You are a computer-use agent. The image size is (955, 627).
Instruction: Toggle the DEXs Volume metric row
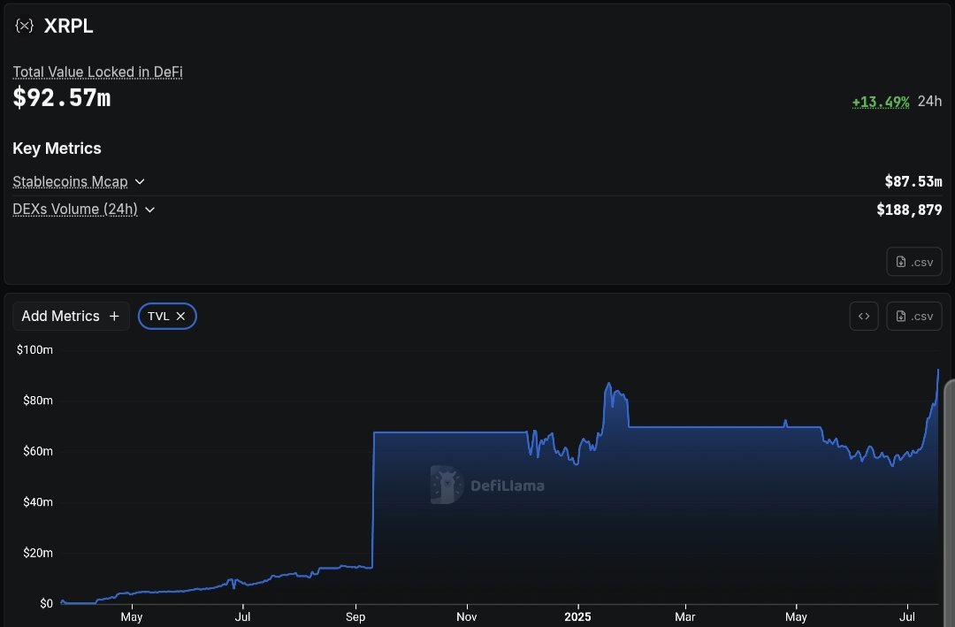(75, 210)
